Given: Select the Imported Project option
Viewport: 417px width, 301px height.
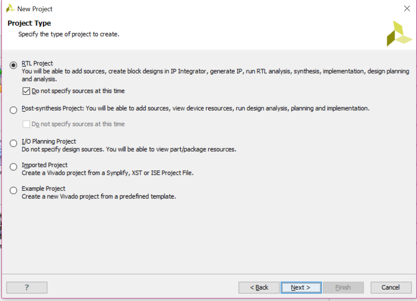Looking at the screenshot, I should click(13, 167).
